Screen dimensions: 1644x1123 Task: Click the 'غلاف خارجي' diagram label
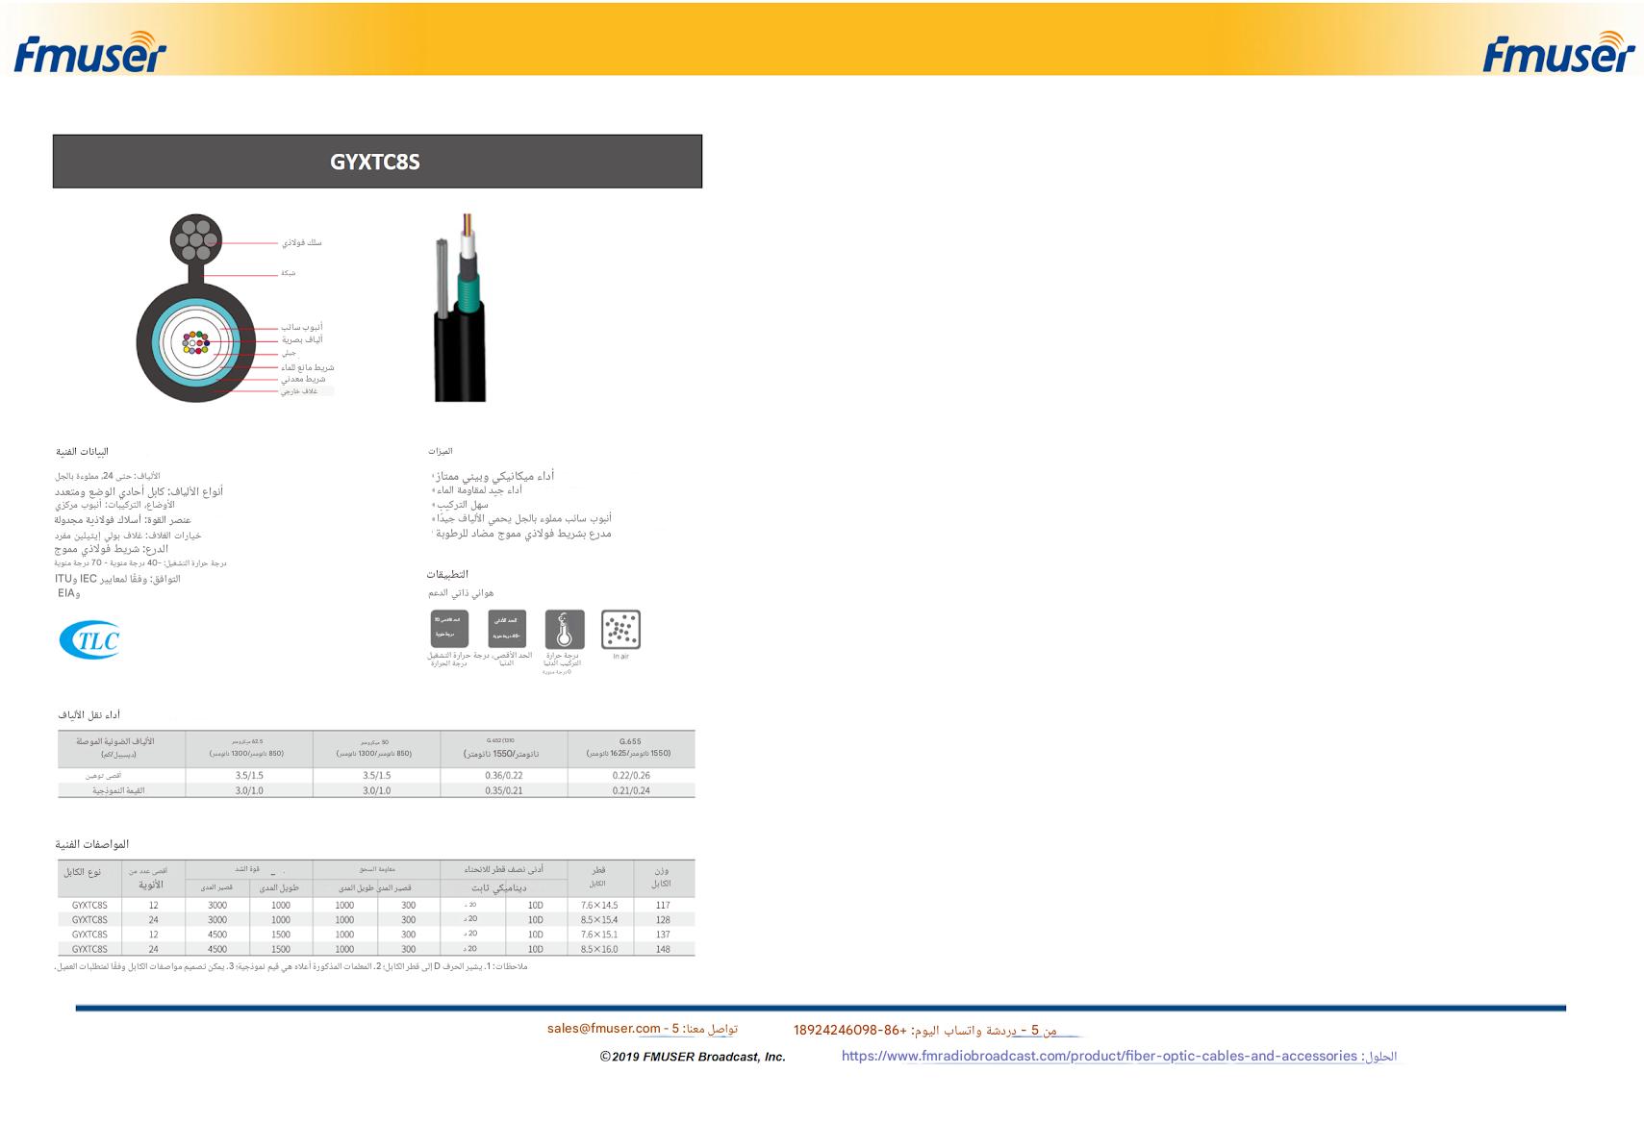[x=299, y=391]
